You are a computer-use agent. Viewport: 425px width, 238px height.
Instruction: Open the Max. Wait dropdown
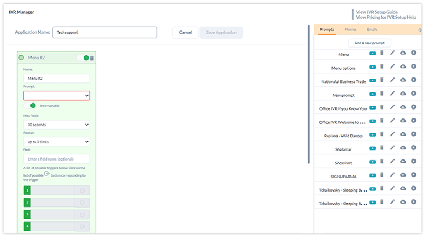click(56, 125)
